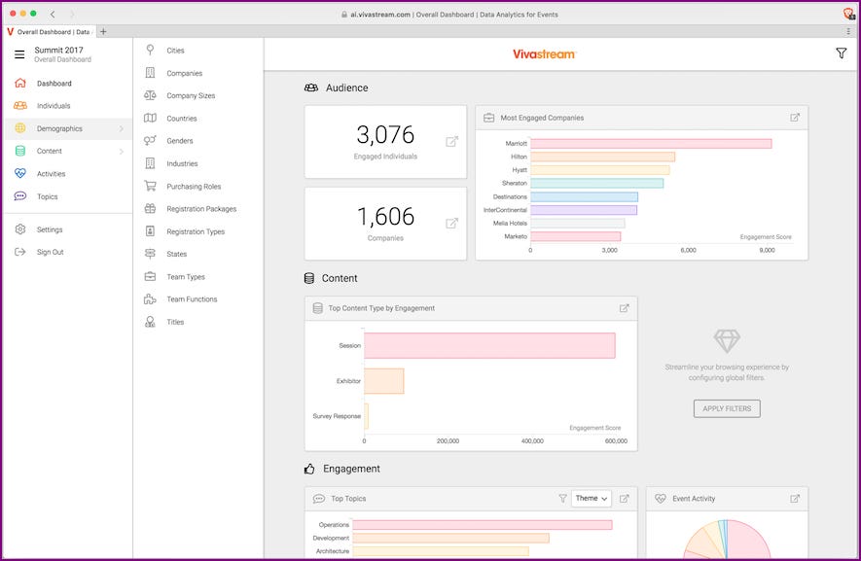Viewport: 861px width, 561px height.
Task: Click the Engaged Individuals expand icon
Action: (450, 141)
